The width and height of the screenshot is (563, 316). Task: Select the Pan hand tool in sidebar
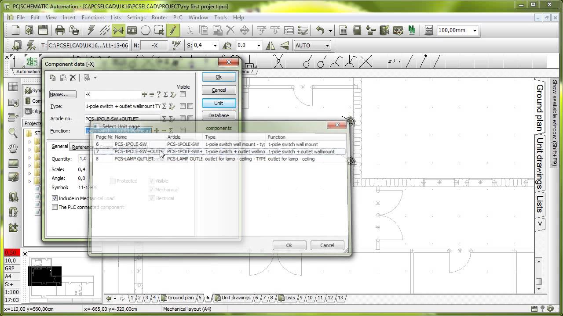point(13,148)
